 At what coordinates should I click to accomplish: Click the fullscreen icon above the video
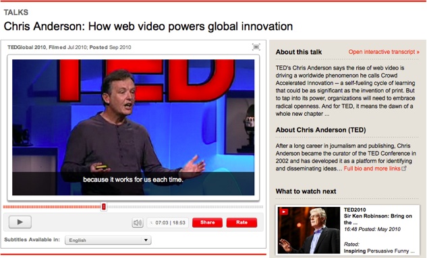(256, 47)
